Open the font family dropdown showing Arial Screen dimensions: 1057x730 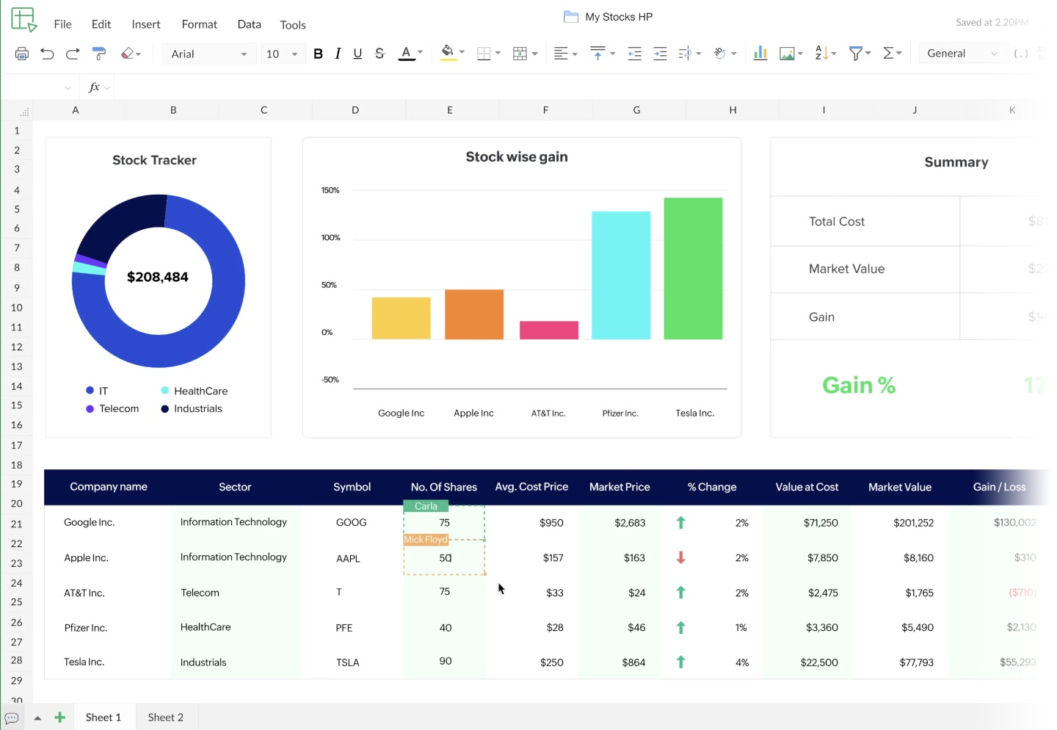pyautogui.click(x=209, y=53)
